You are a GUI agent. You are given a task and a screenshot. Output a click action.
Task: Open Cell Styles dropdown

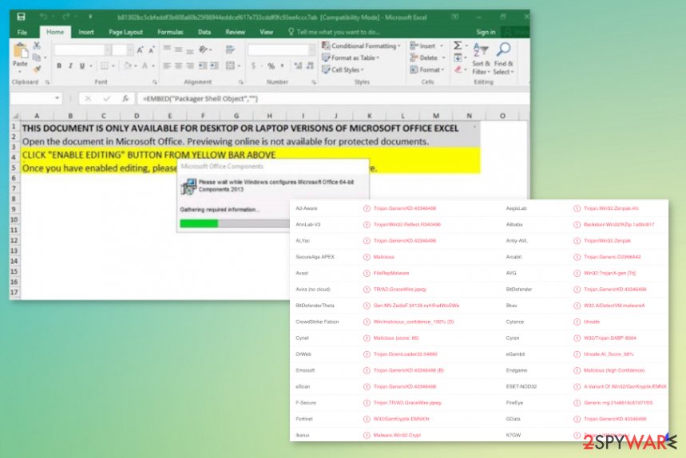tap(343, 70)
